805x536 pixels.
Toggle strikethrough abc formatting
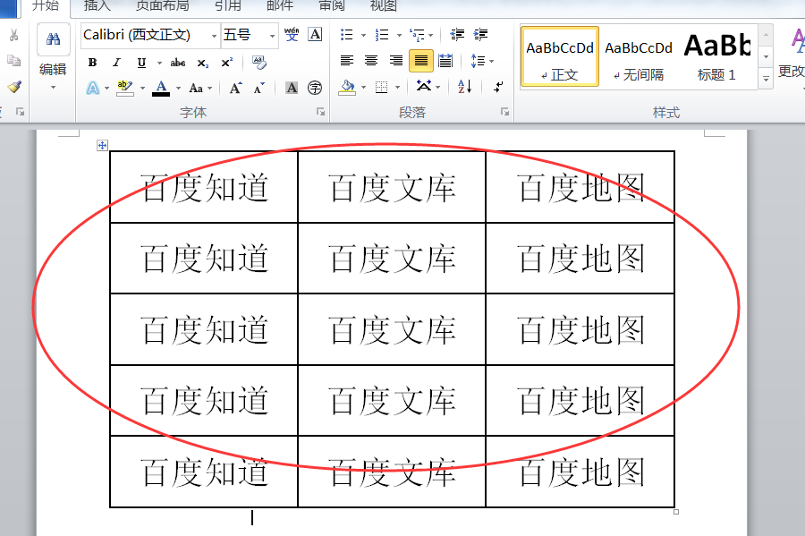pyautogui.click(x=178, y=62)
